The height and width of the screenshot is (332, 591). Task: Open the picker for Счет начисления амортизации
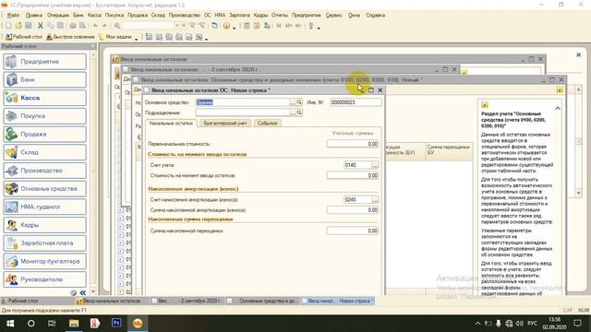(x=375, y=199)
